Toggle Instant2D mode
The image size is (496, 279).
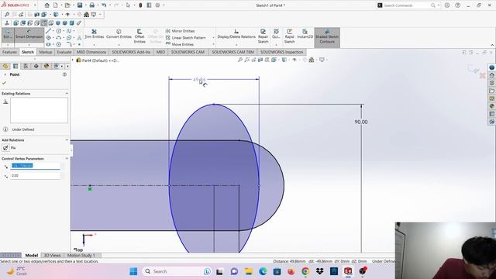click(x=305, y=34)
